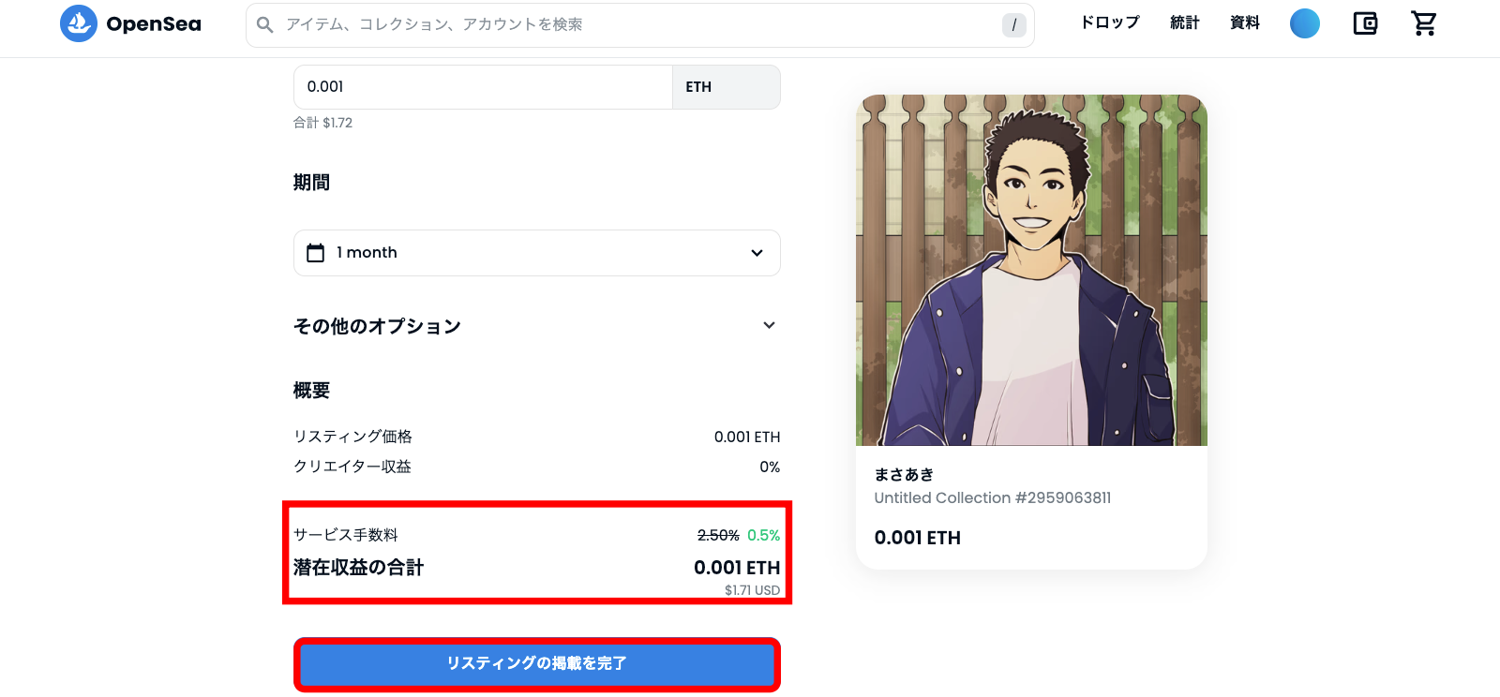
Task: Expand the その他のオプション section
Action: [x=536, y=326]
